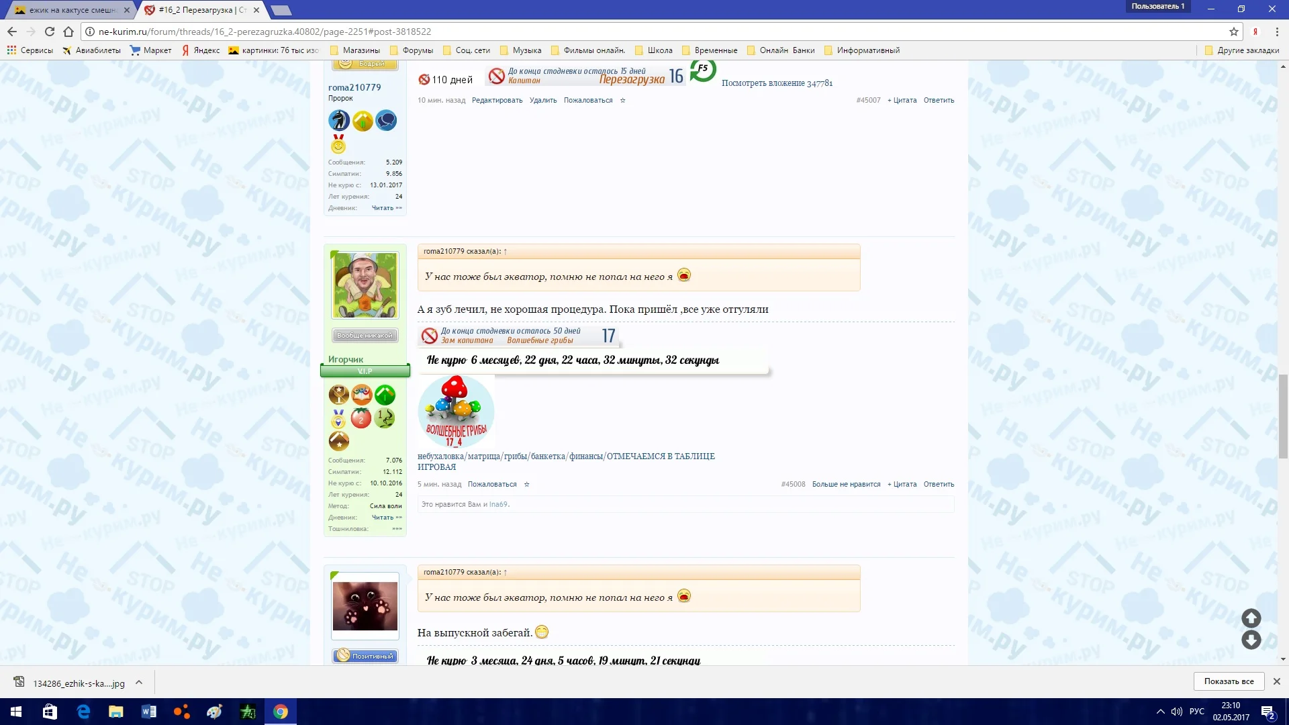
Task: Click the Word icon in taskbar
Action: (x=148, y=712)
